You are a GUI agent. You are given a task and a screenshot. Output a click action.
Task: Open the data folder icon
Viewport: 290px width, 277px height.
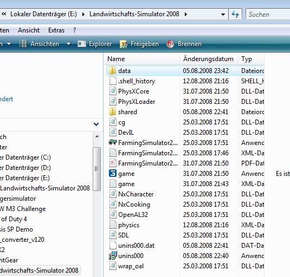coord(112,71)
